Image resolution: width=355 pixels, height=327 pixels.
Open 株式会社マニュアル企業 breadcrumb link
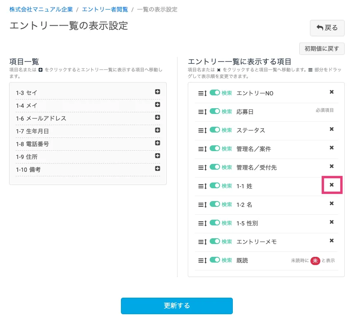pyautogui.click(x=41, y=9)
